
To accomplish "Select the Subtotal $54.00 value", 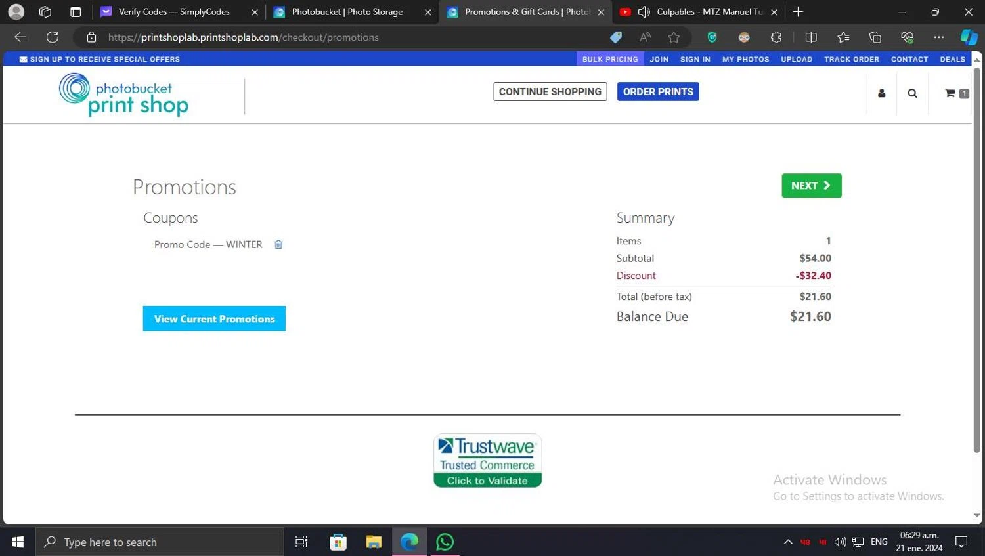I will click(816, 258).
